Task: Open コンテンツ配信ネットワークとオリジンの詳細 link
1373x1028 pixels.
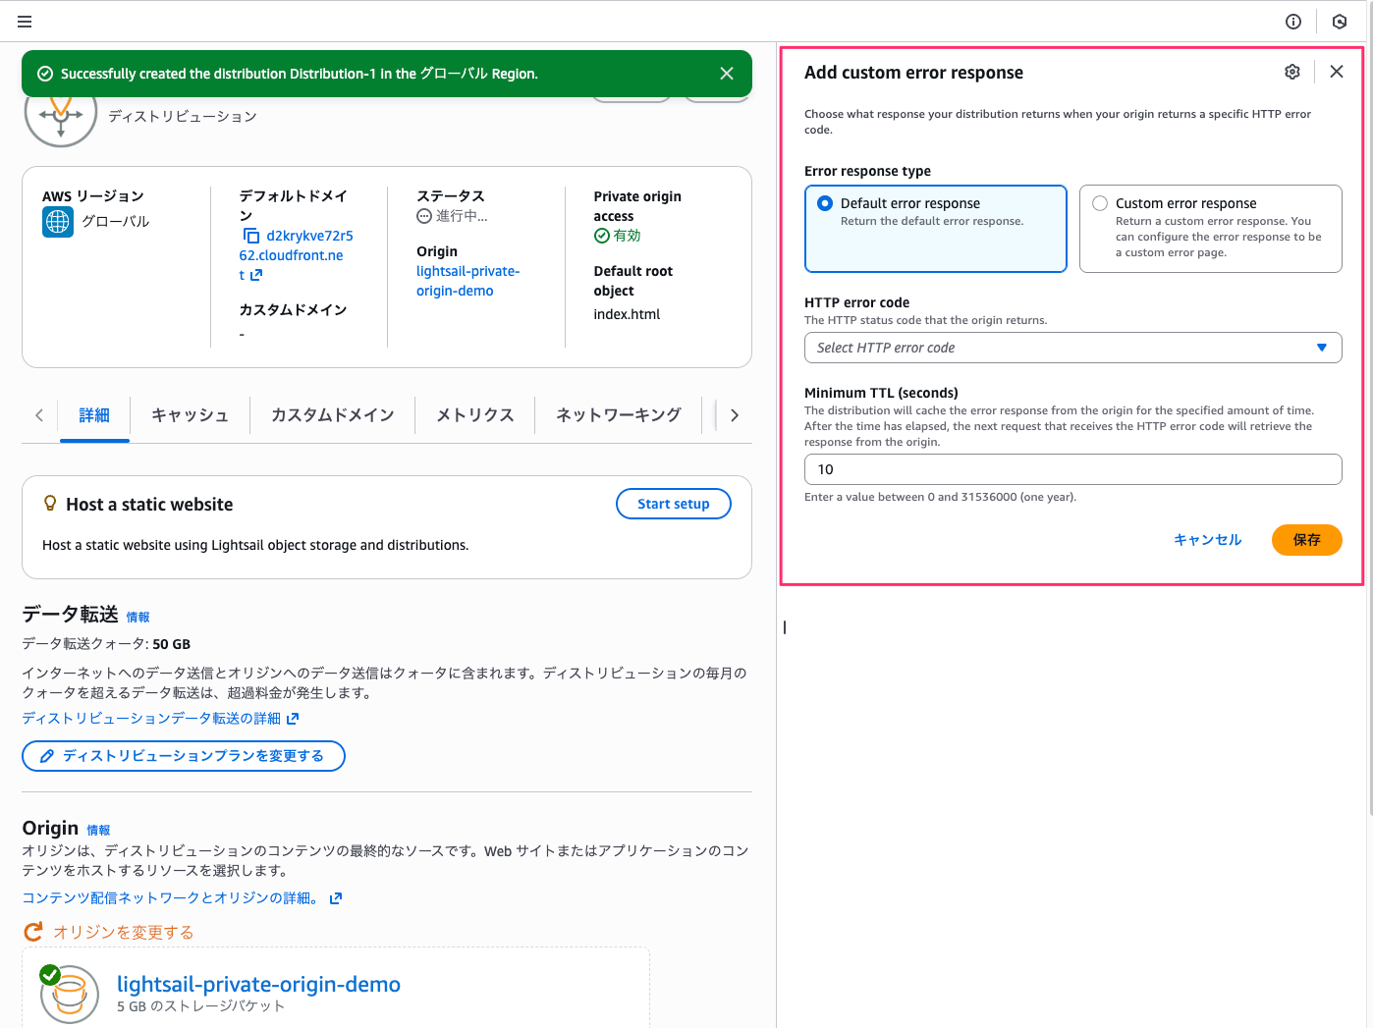Action: (172, 898)
